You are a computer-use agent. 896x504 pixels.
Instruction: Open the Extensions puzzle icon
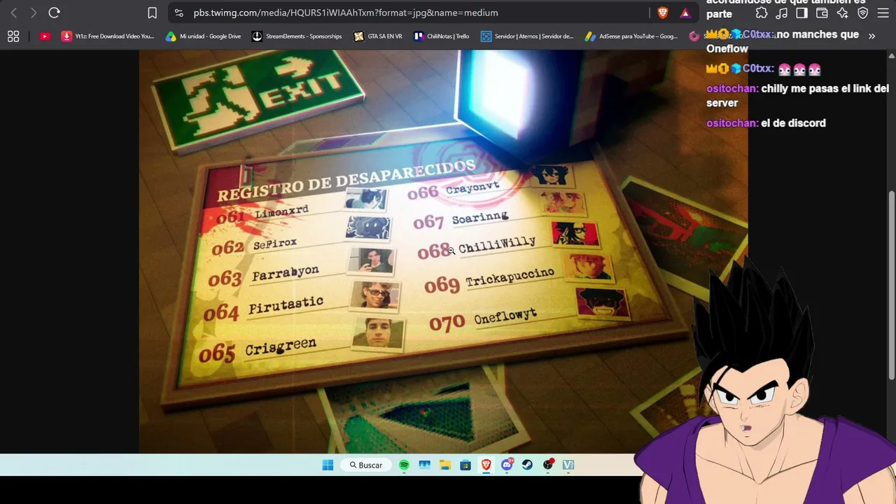pyautogui.click(x=762, y=13)
